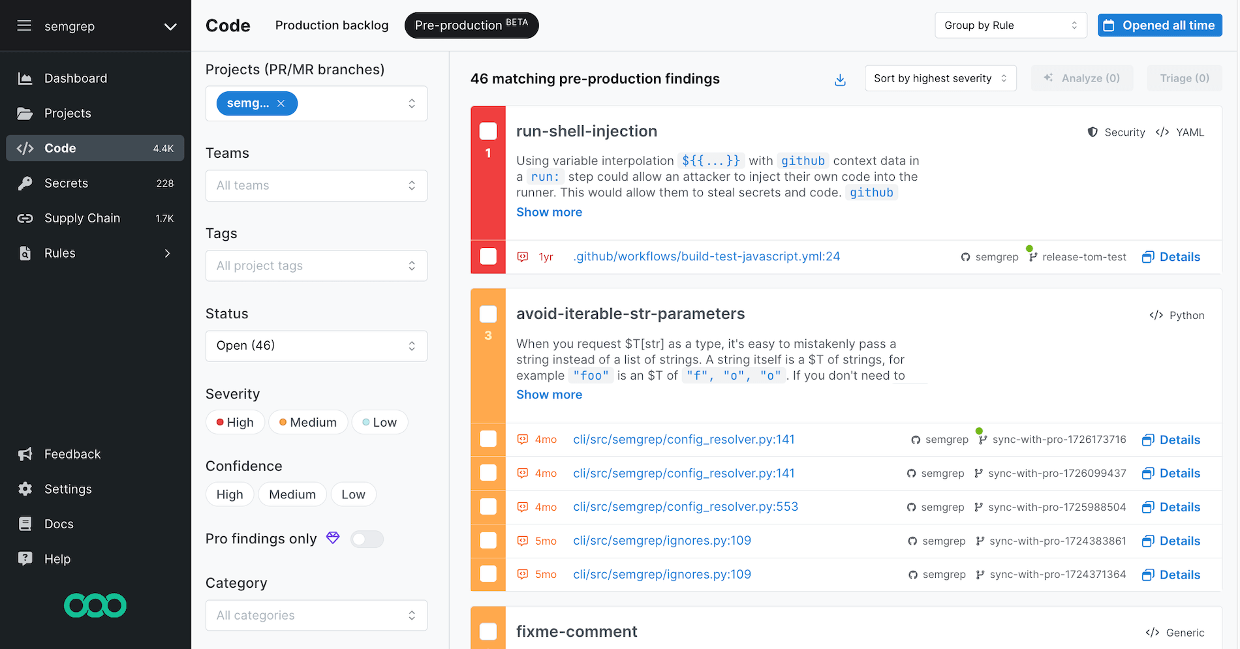Screen dimensions: 1240x649
Task: Open Secrets in the sidebar
Action: (x=95, y=183)
